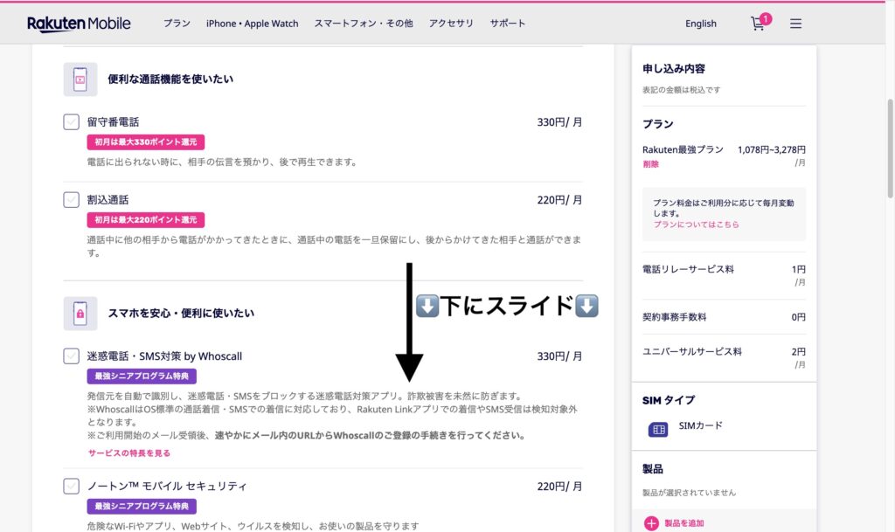Open the アクセサリ menu
This screenshot has width=895, height=532.
pos(451,24)
